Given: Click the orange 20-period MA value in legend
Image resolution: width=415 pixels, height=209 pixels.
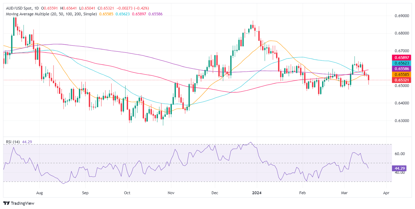Looking at the screenshot, I should click(105, 14).
